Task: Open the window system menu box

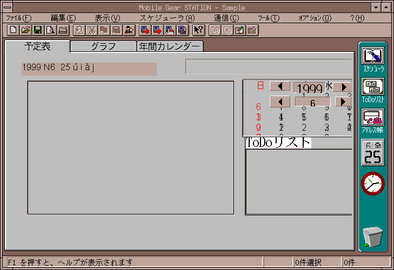Action: click(x=8, y=7)
